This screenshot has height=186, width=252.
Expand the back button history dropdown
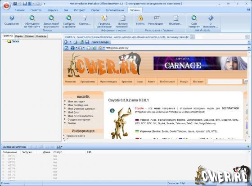click(76, 48)
